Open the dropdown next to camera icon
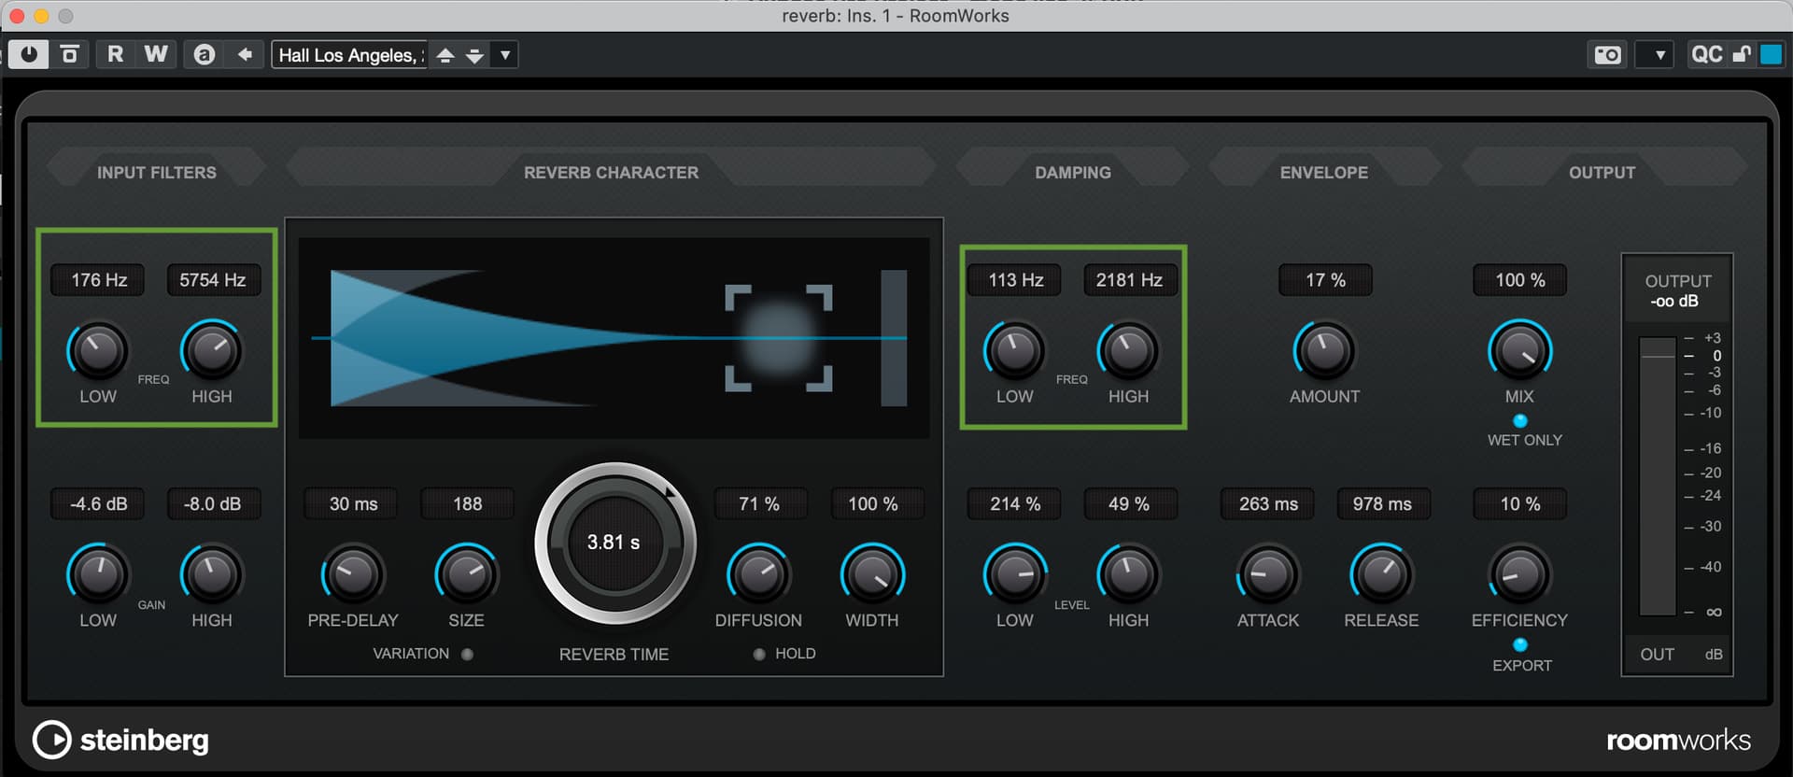1793x777 pixels. coord(1659,54)
